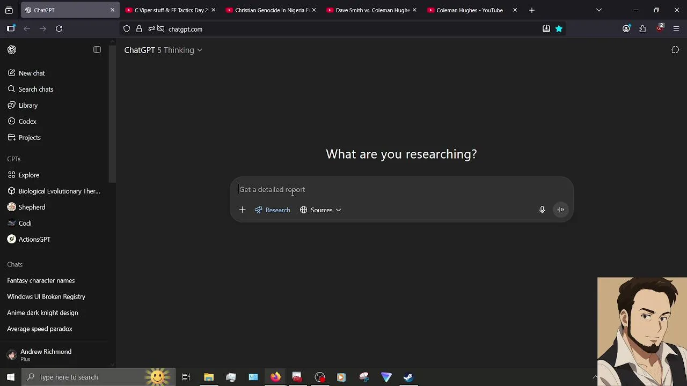Go back with the browser back arrow
The height and width of the screenshot is (386, 687).
click(27, 29)
